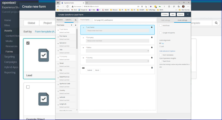Delete the Submit/Reset button row via trash icon
Image resolution: width=222 pixels, height=120 pixels.
tap(152, 68)
